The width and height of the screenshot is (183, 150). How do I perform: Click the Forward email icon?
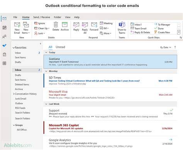pyautogui.click(x=94, y=25)
